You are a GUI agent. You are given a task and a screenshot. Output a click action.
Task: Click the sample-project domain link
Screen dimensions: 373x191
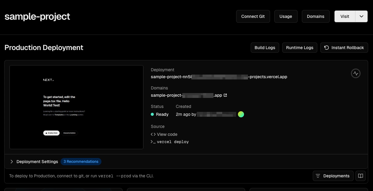point(187,95)
